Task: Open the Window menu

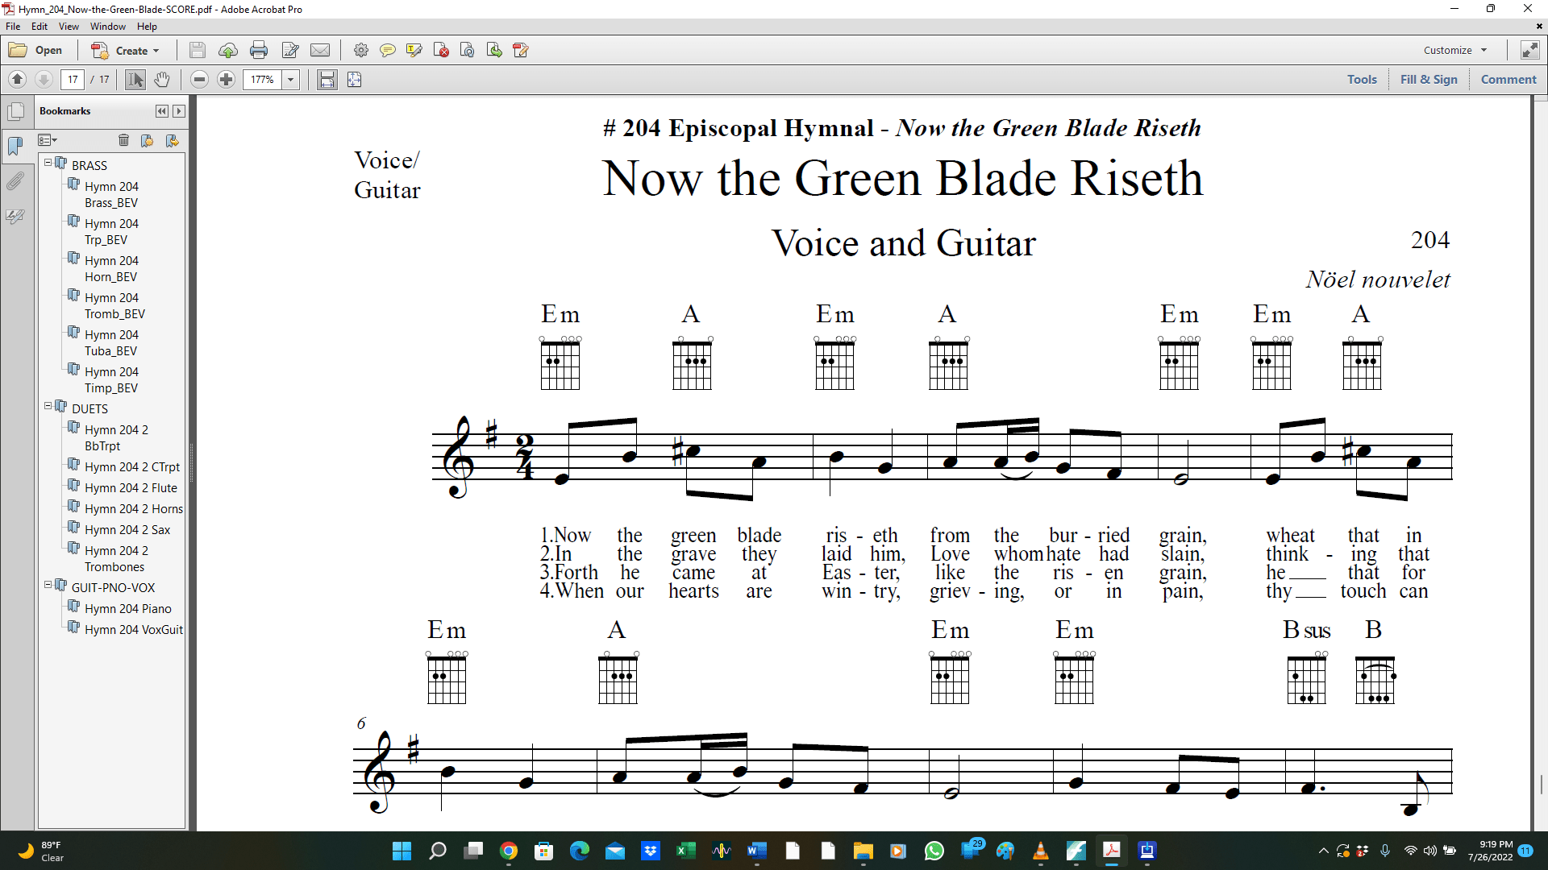Action: 107,27
